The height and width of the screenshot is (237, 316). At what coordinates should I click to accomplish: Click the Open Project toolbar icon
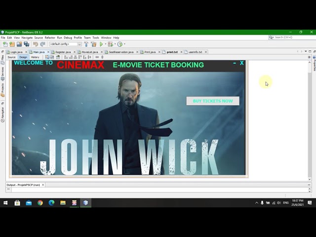pyautogui.click(x=19, y=44)
